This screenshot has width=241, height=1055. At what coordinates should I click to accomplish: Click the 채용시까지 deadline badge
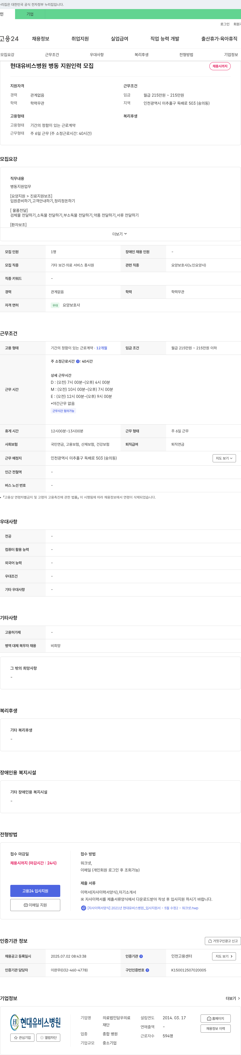click(220, 66)
